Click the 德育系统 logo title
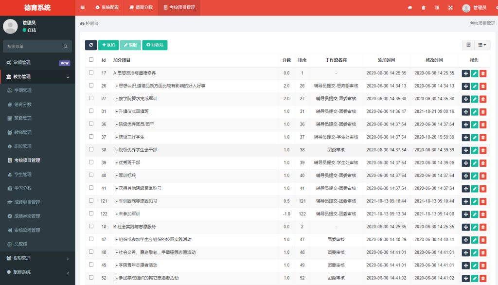The width and height of the screenshot is (498, 285). tap(37, 8)
